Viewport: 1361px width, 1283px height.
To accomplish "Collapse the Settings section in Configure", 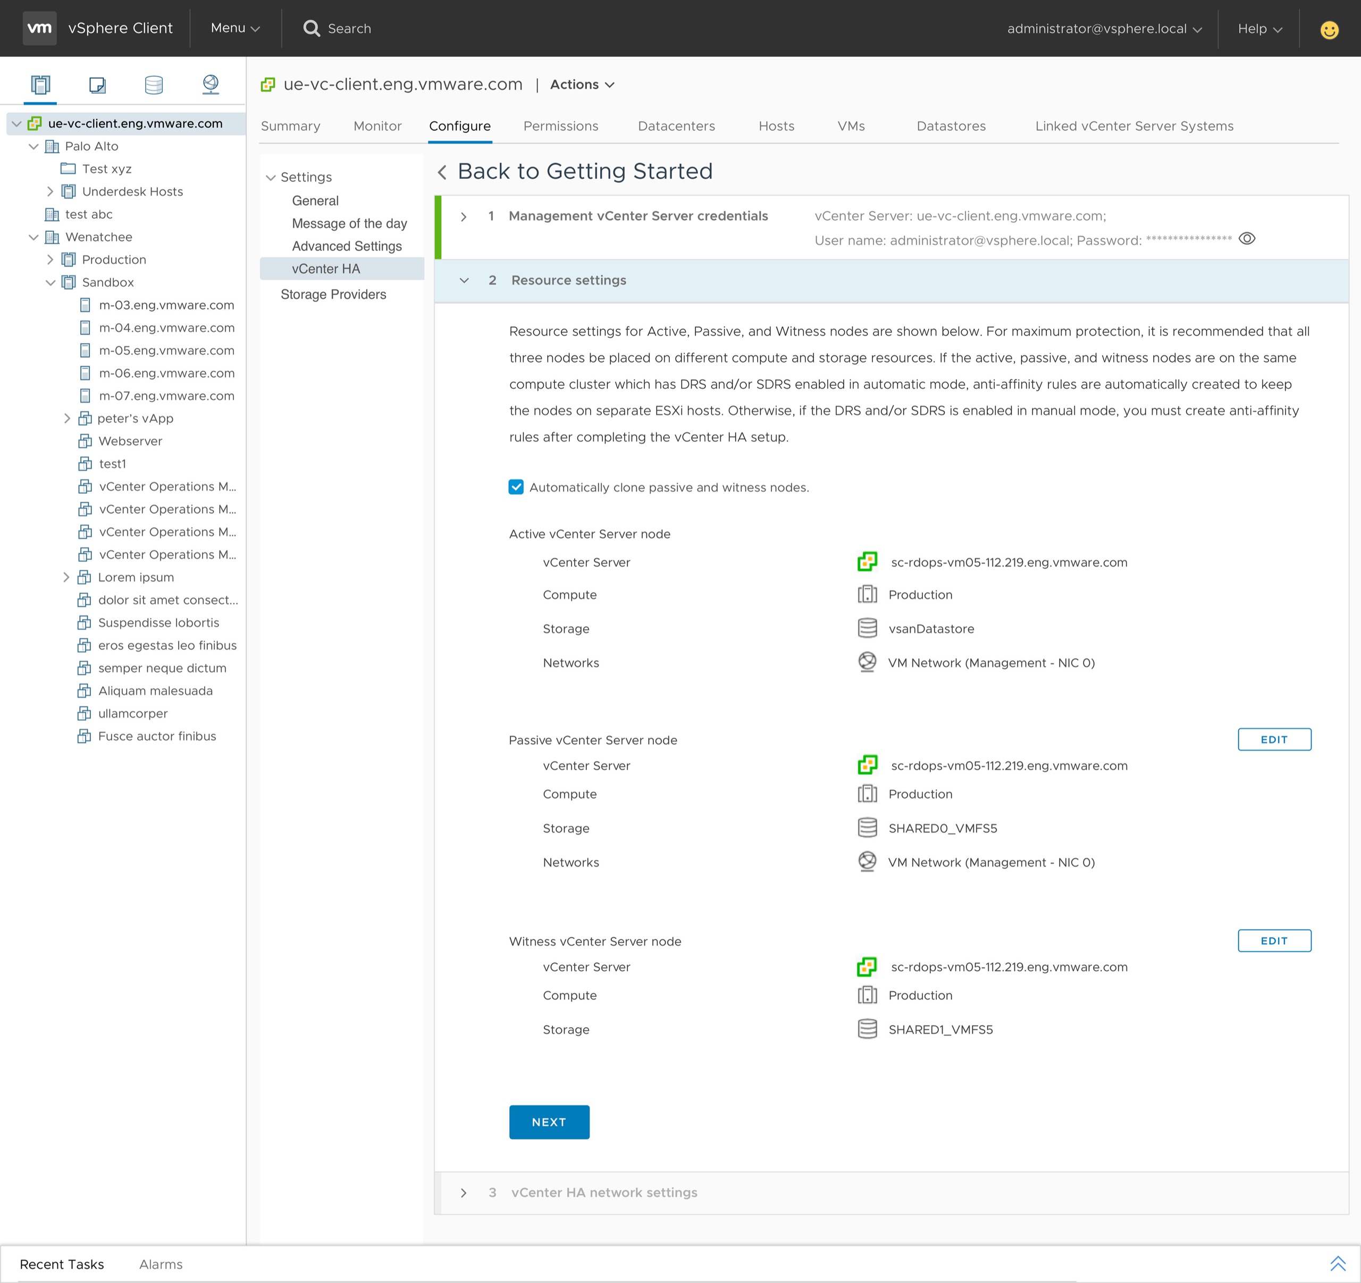I will pos(271,178).
